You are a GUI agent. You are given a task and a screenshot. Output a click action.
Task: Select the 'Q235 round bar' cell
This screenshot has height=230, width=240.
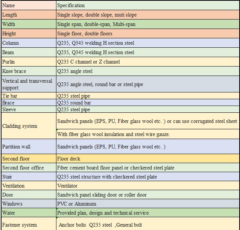click(x=147, y=103)
